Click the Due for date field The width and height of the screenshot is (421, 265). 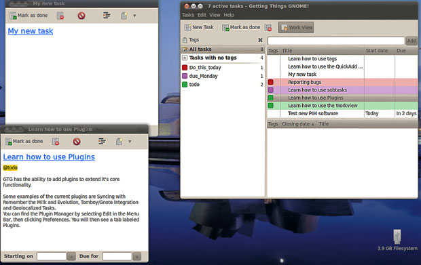117,256
